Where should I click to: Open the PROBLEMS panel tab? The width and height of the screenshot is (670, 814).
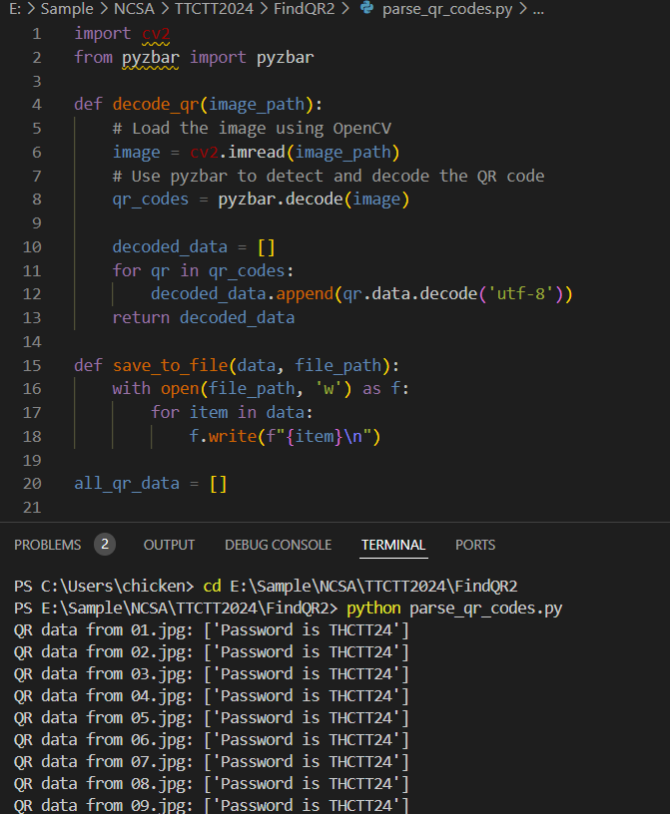pos(47,545)
